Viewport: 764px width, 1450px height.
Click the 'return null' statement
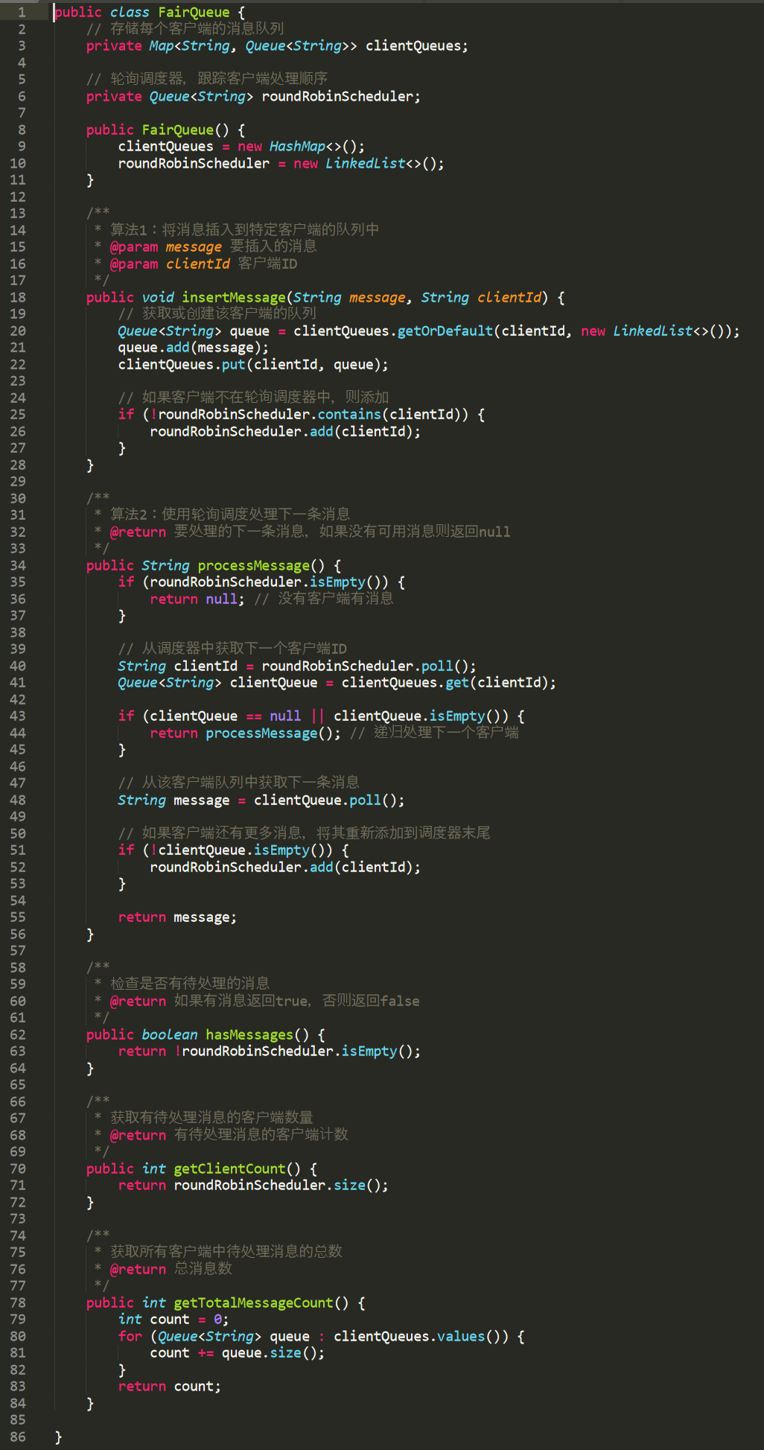pos(197,599)
